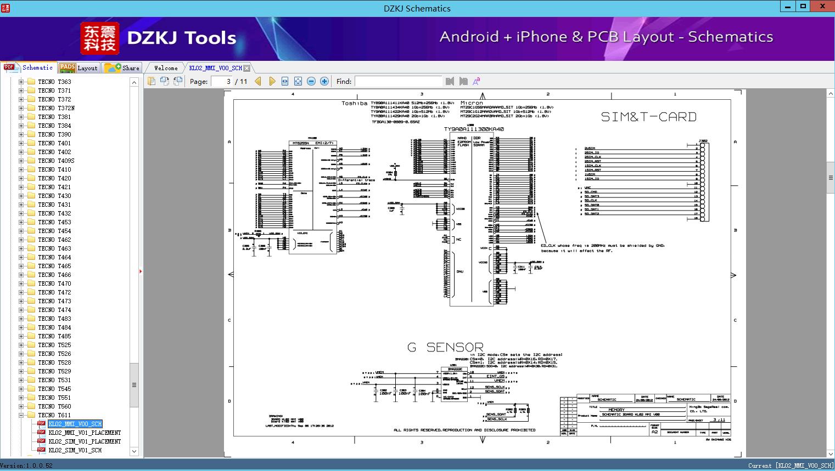
Task: Fit page to width icon
Action: click(285, 81)
